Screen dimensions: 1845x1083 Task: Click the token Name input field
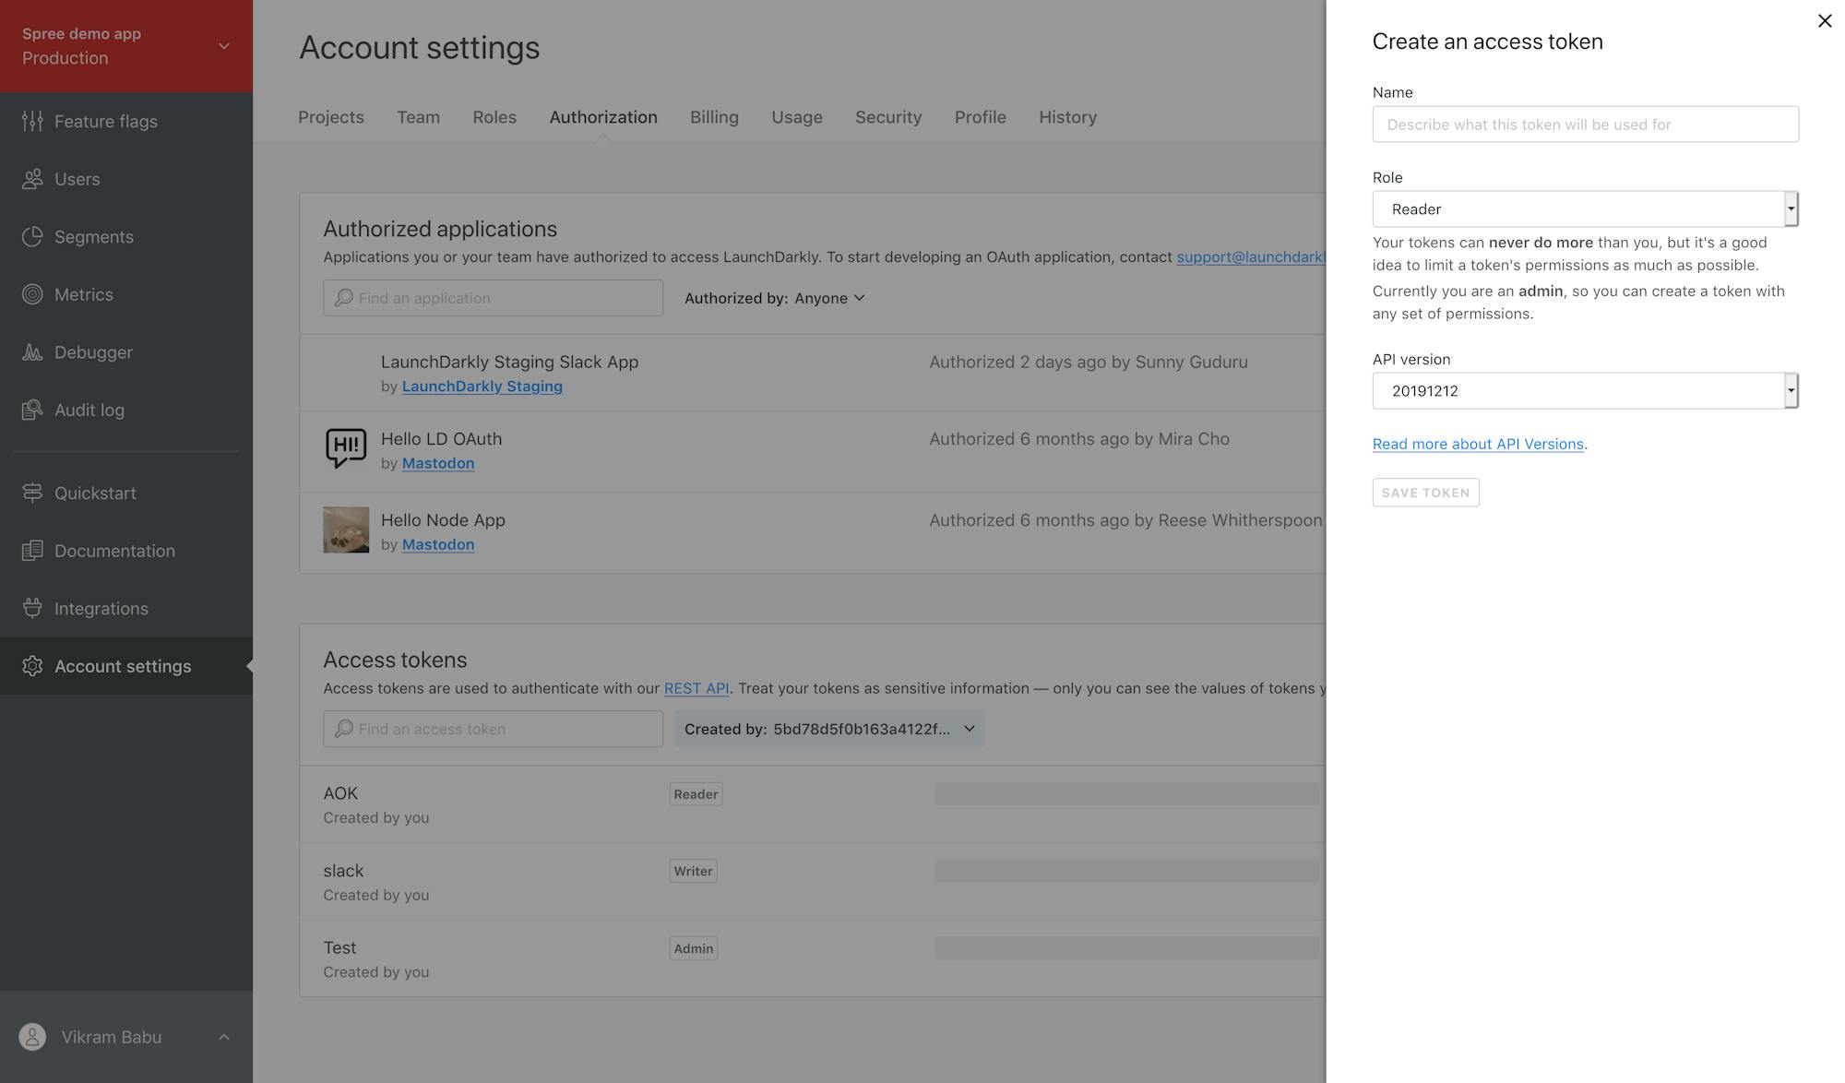pyautogui.click(x=1584, y=125)
